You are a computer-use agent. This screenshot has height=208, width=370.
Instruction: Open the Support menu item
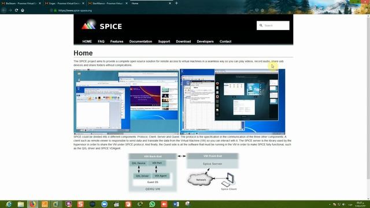click(164, 42)
